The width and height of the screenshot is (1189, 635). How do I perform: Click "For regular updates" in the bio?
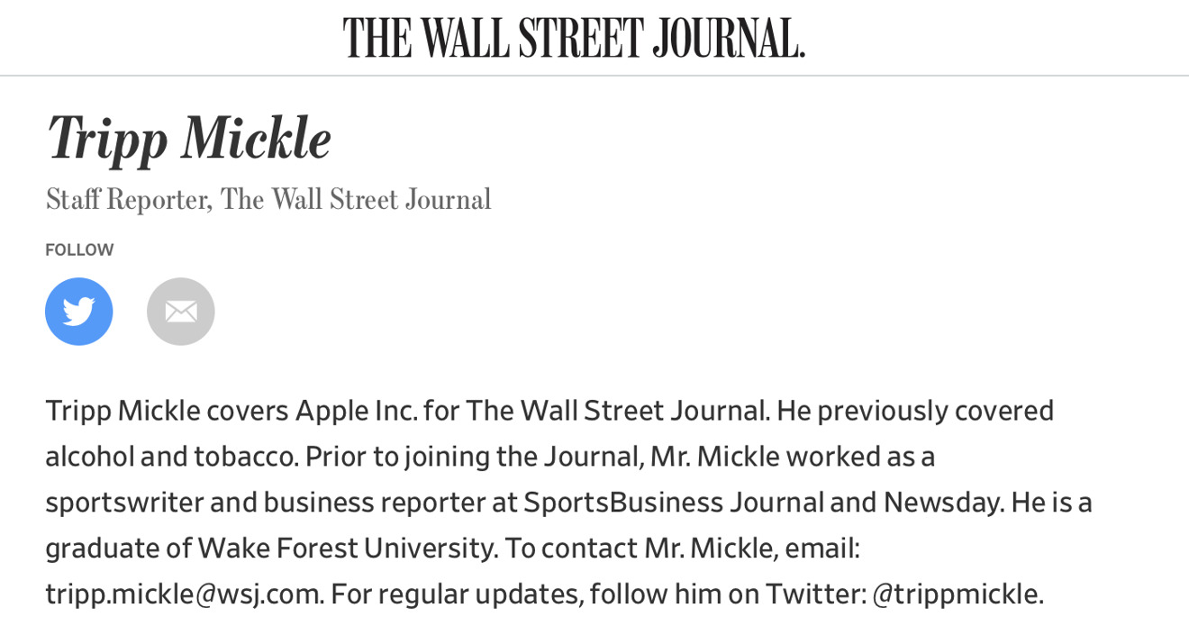[456, 594]
